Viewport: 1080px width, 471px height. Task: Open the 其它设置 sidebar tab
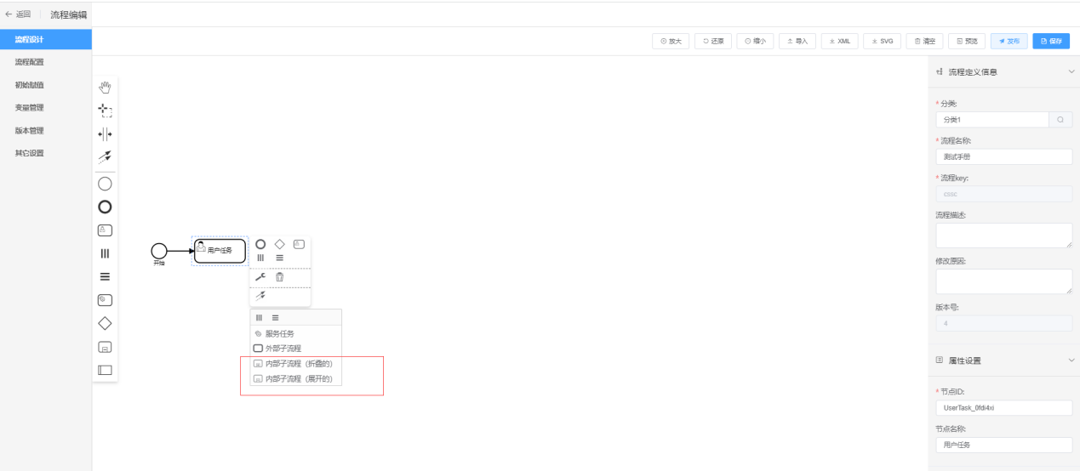click(46, 153)
